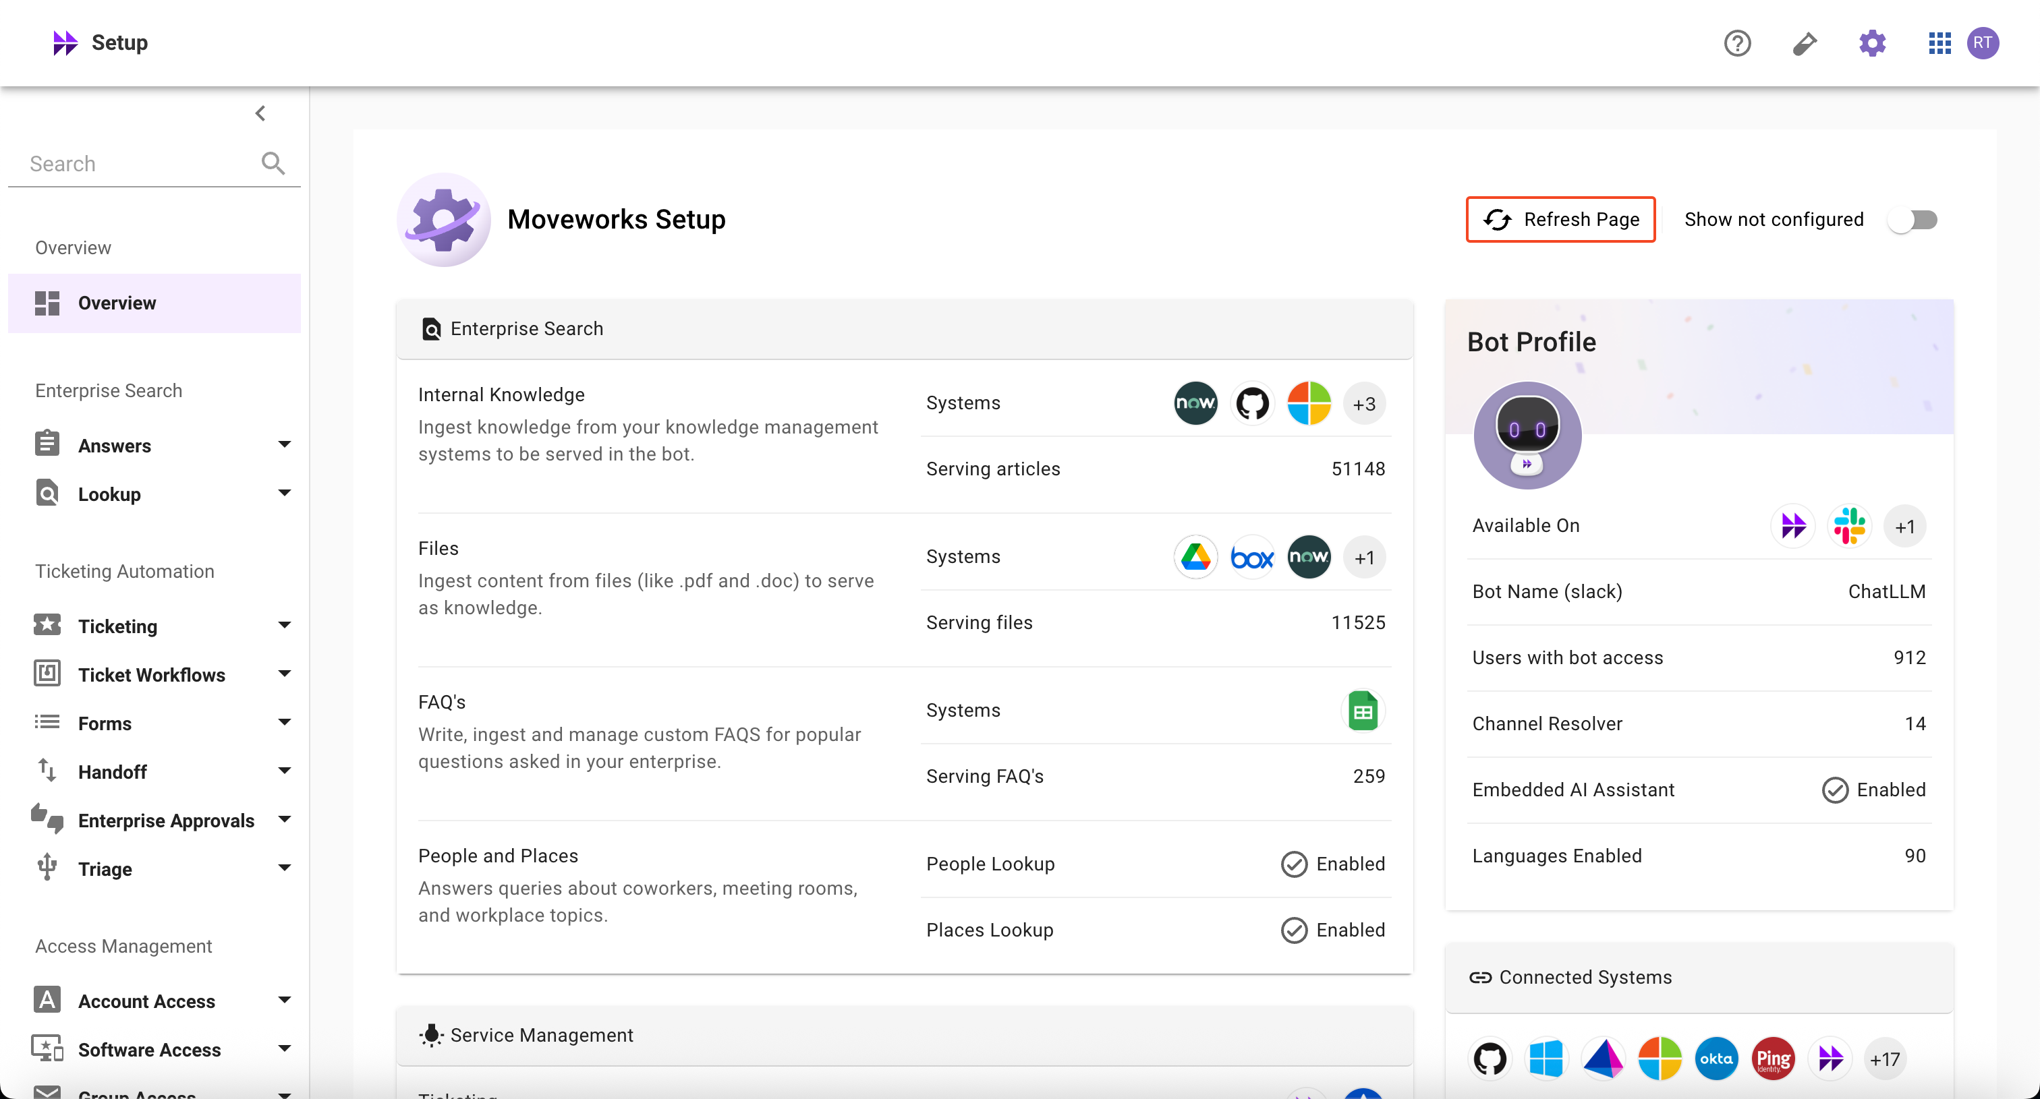This screenshot has height=1099, width=2040.
Task: Expand the Account Access sidebar section
Action: (x=284, y=1000)
